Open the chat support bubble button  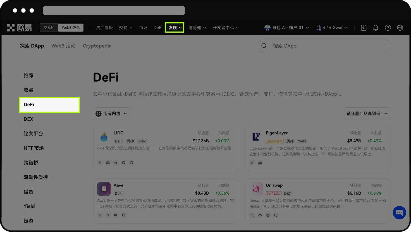[399, 213]
